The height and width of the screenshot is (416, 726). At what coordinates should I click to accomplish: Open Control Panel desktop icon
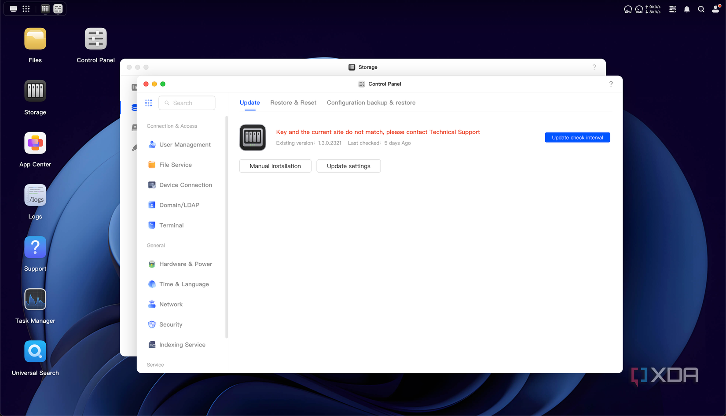(x=95, y=39)
